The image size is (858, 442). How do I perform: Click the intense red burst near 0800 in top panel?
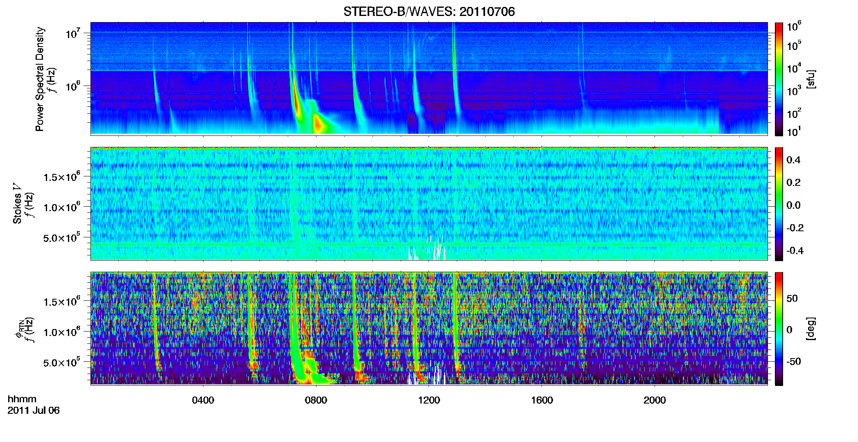coord(318,124)
